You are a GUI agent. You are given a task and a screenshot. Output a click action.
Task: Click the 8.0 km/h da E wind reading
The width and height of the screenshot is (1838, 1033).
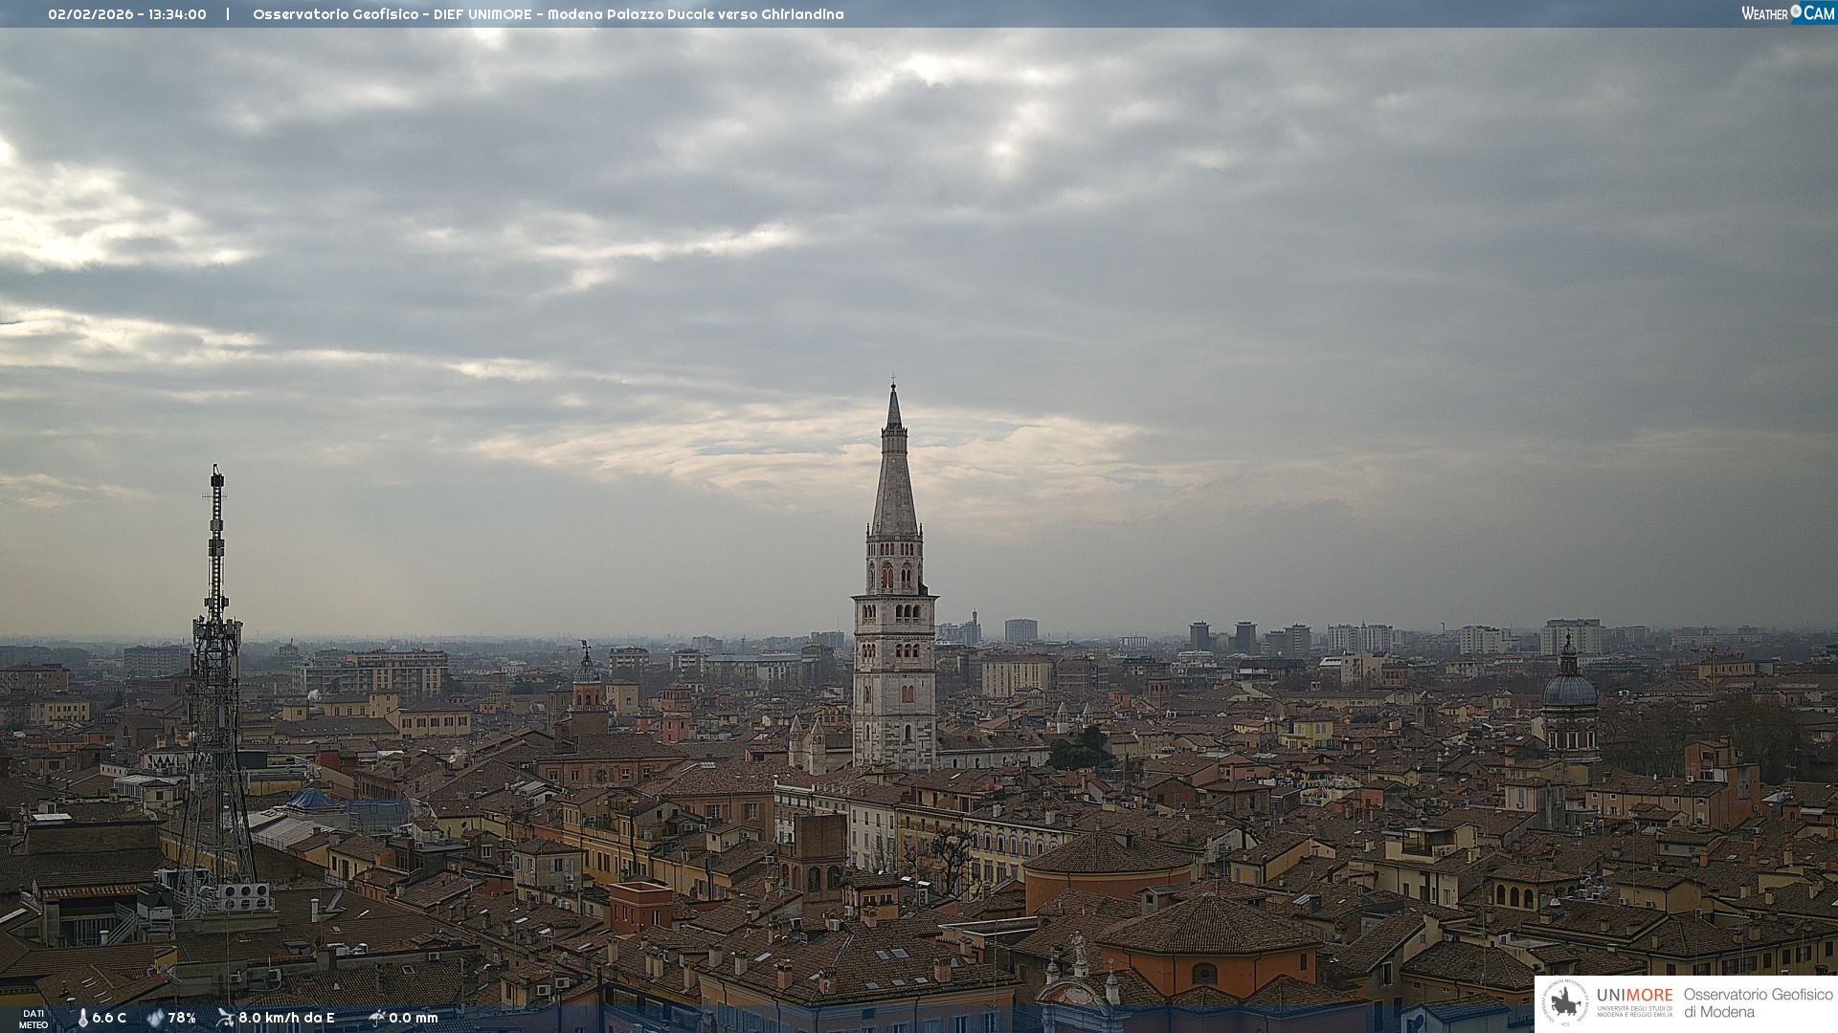click(286, 1018)
